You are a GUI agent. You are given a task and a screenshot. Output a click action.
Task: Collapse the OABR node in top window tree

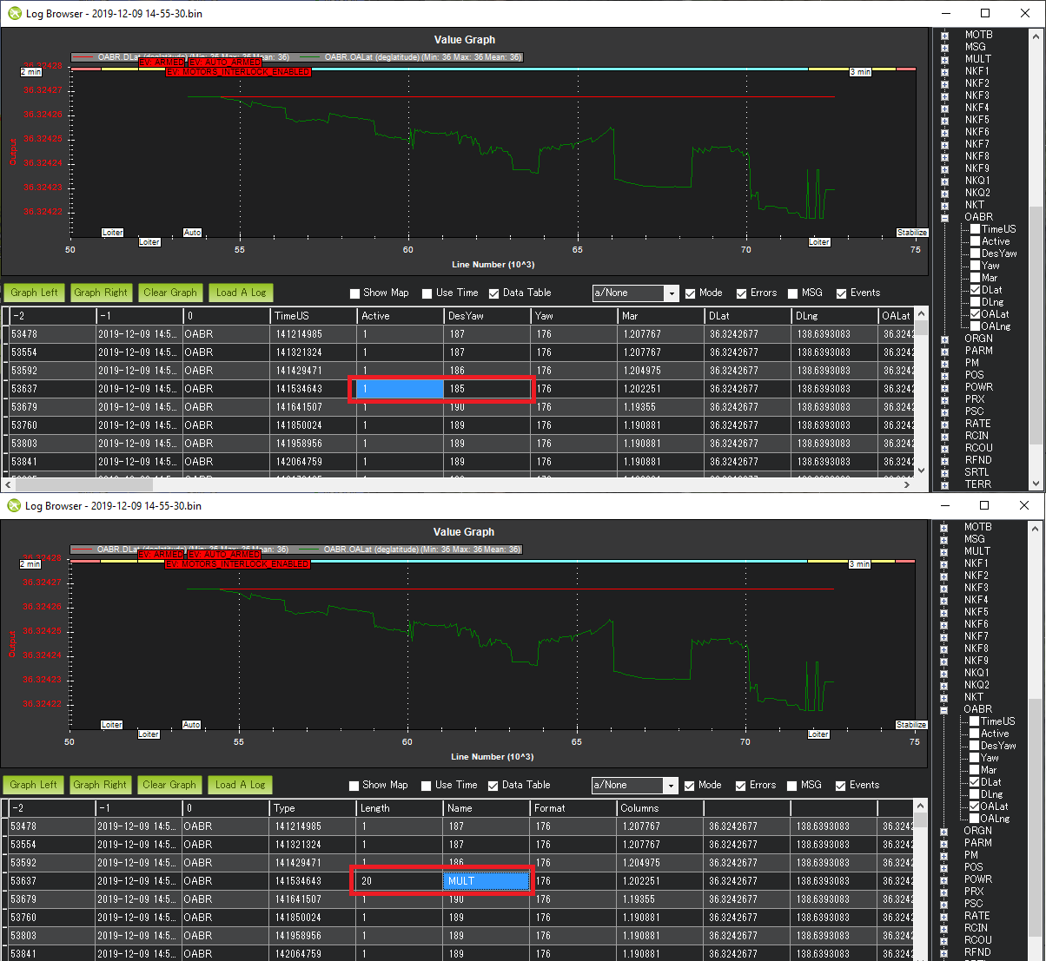pyautogui.click(x=944, y=217)
